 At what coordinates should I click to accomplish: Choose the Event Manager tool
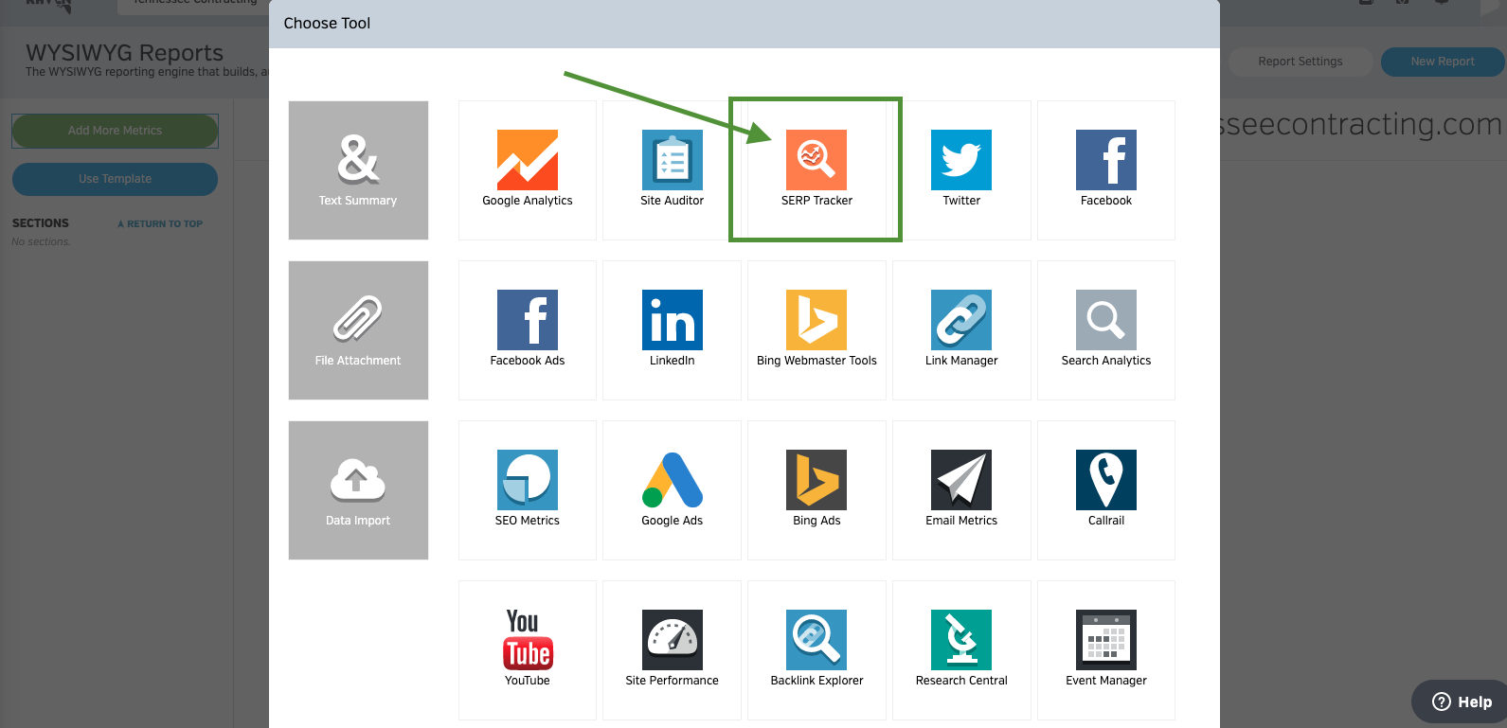[1106, 650]
